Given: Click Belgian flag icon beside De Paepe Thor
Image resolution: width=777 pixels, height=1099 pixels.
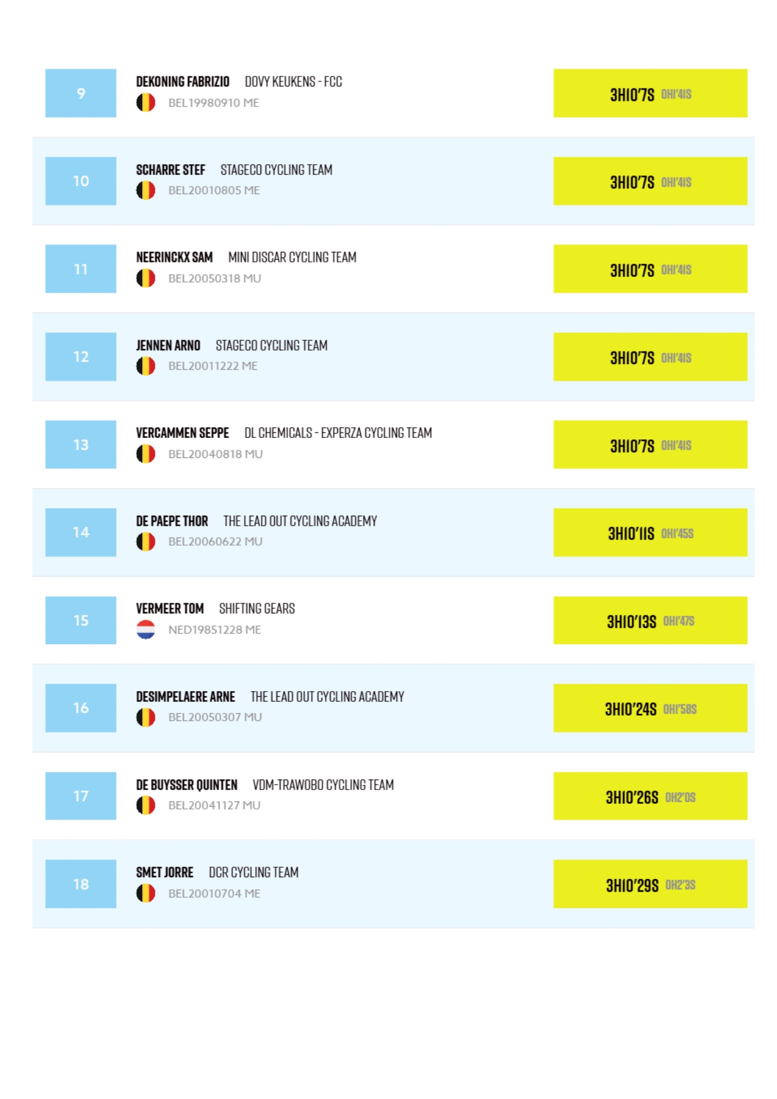Looking at the screenshot, I should click(x=146, y=541).
